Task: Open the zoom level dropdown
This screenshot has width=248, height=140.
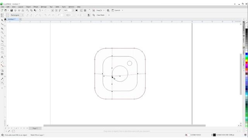Action: [x=73, y=10]
